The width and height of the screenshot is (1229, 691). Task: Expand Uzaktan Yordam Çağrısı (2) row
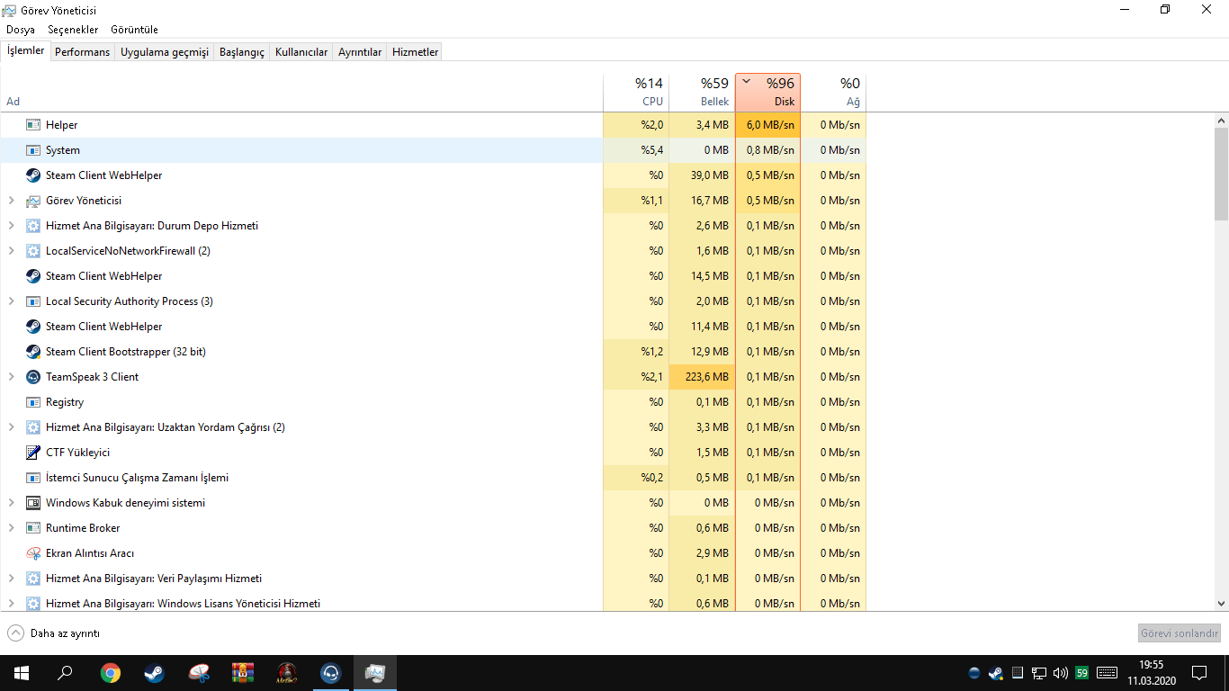point(11,427)
